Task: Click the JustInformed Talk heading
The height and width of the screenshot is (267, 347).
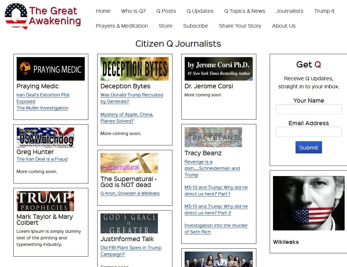Action: coord(127,239)
